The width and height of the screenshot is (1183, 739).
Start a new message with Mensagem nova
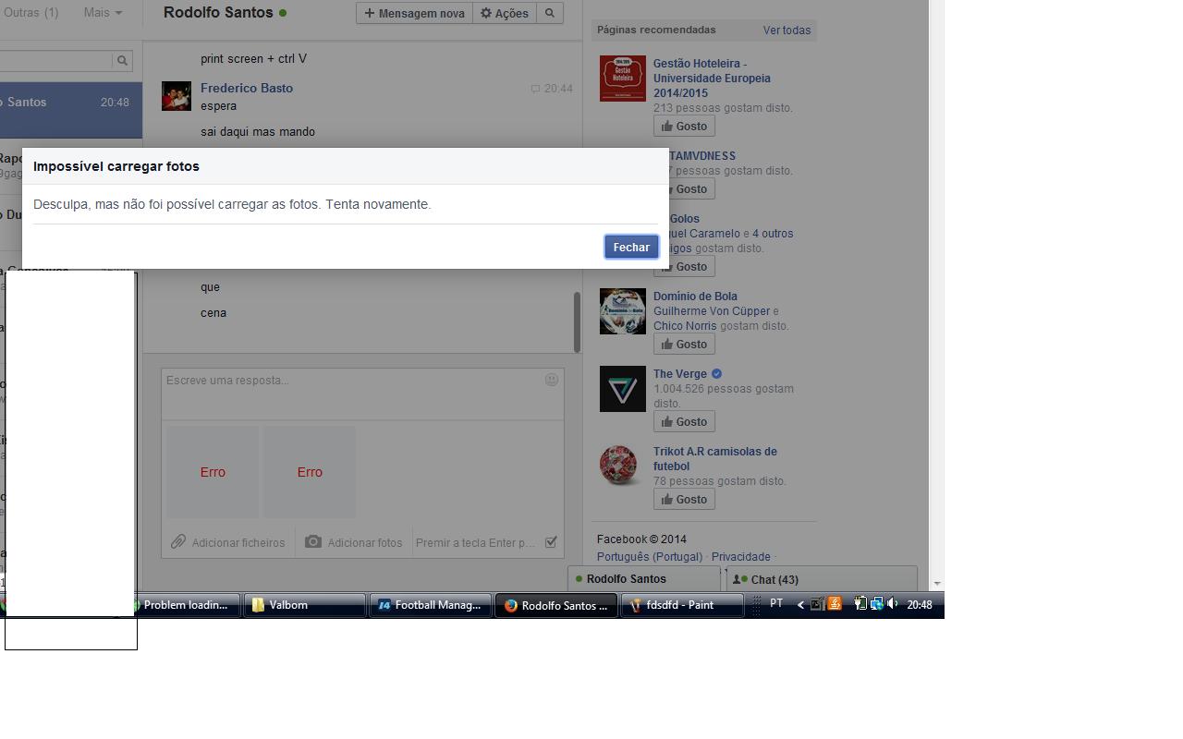coord(414,13)
